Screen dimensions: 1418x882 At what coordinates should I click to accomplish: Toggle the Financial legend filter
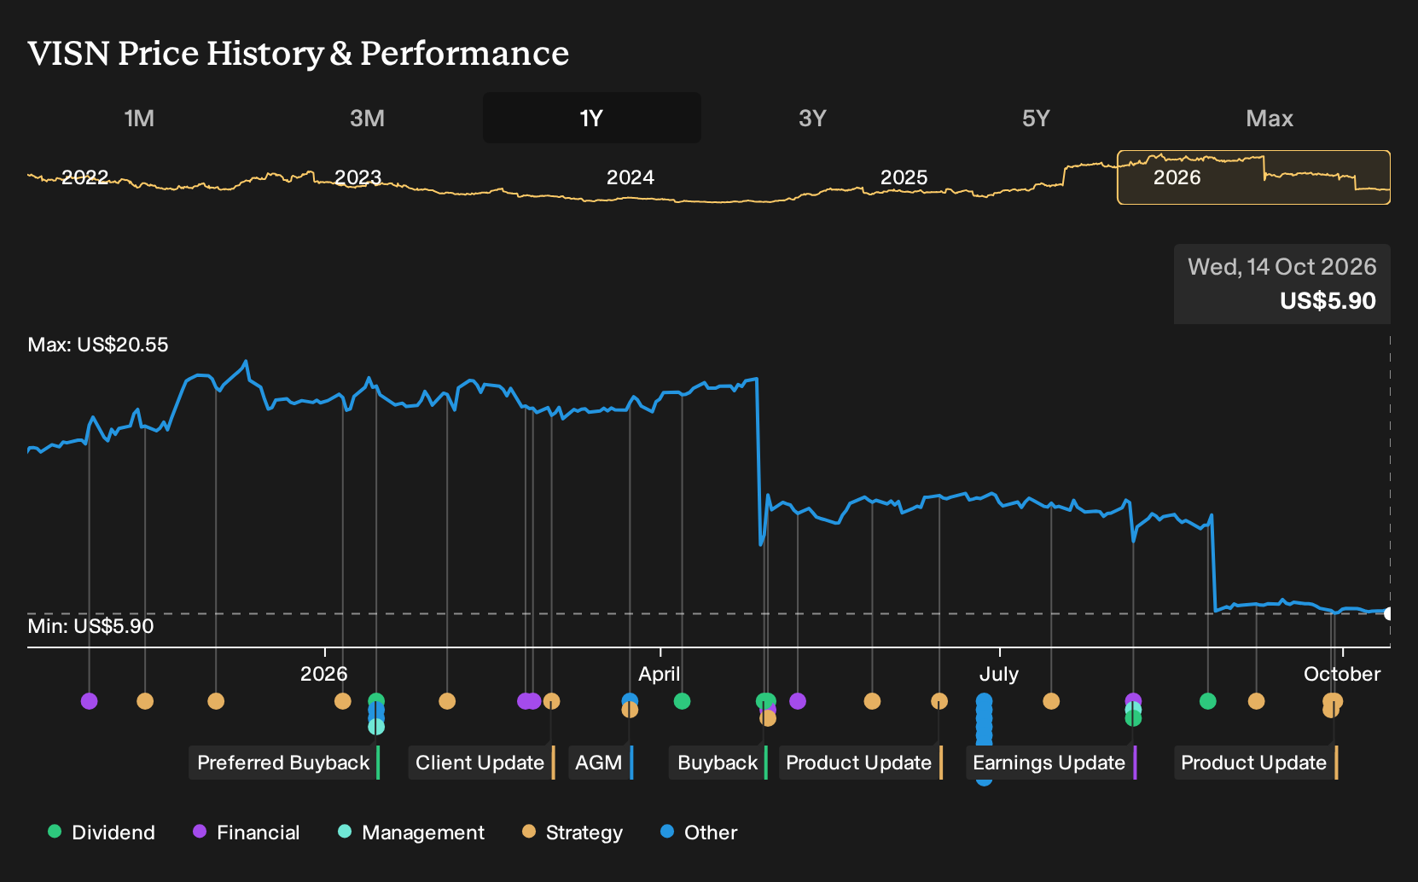point(247,833)
